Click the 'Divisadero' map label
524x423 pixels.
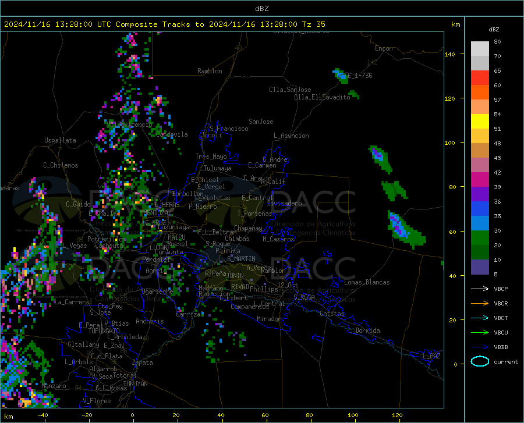click(x=284, y=203)
